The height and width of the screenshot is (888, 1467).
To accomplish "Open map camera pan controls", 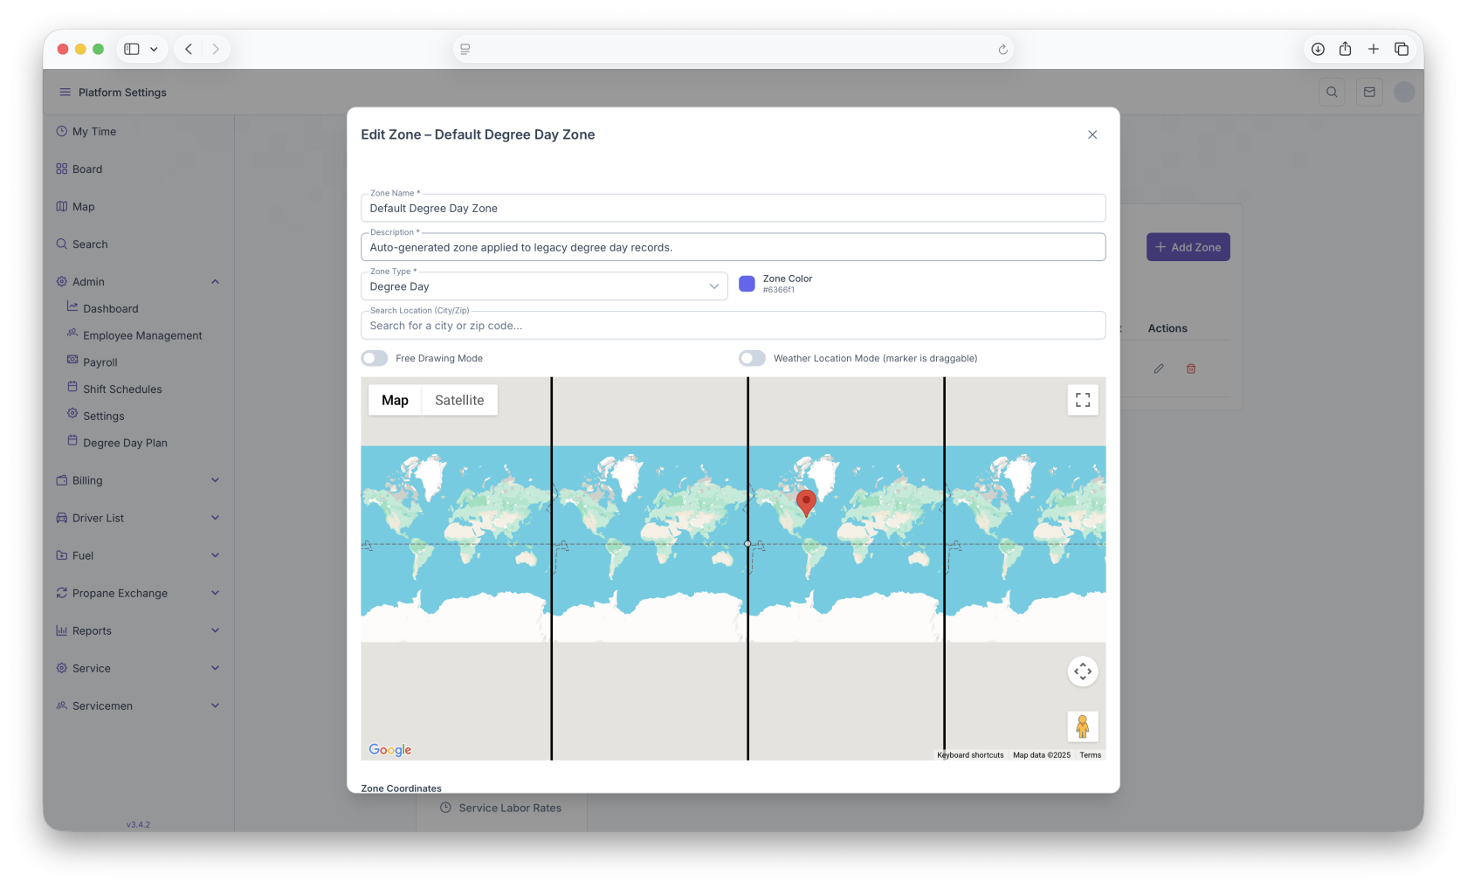I will point(1083,671).
